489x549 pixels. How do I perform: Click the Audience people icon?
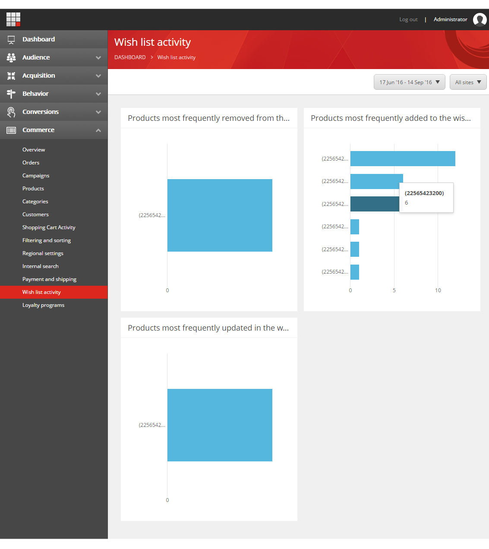click(11, 57)
